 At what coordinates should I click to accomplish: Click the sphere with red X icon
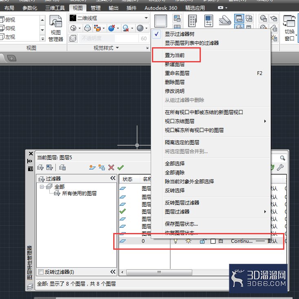tap(112, 28)
